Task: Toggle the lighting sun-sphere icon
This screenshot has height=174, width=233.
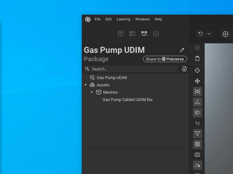Action: 197,112
